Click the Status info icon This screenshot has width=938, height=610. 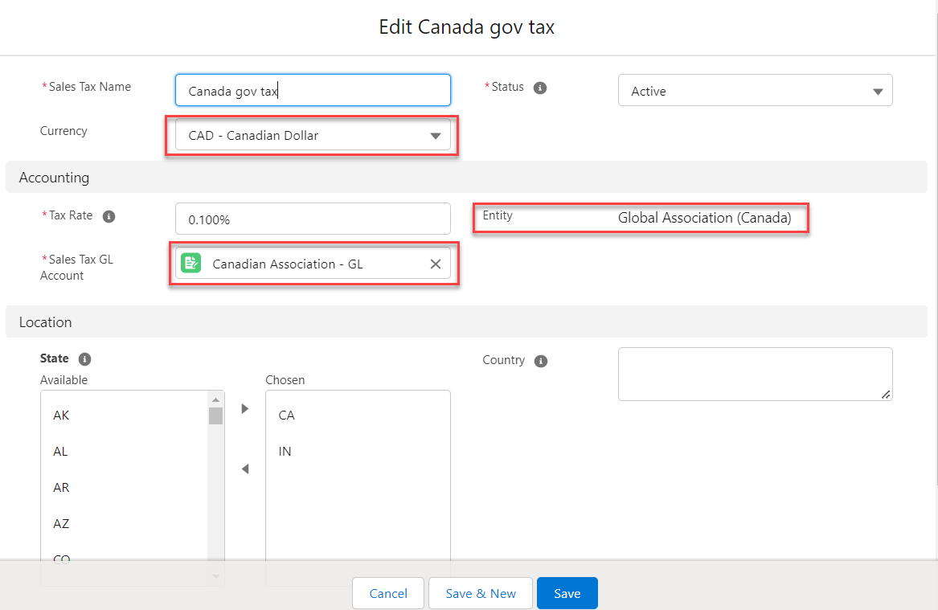pyautogui.click(x=540, y=88)
